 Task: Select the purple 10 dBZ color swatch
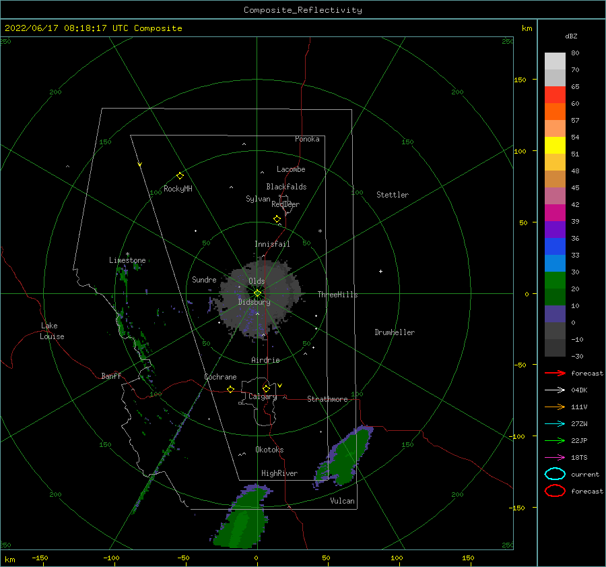coord(555,314)
